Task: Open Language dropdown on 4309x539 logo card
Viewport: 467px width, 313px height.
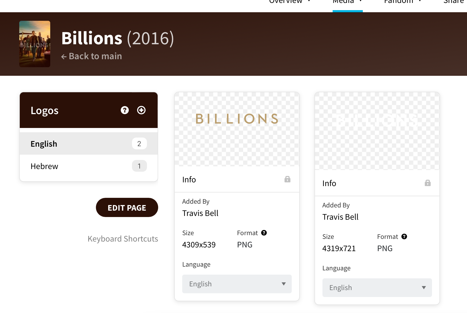Action: 237,284
